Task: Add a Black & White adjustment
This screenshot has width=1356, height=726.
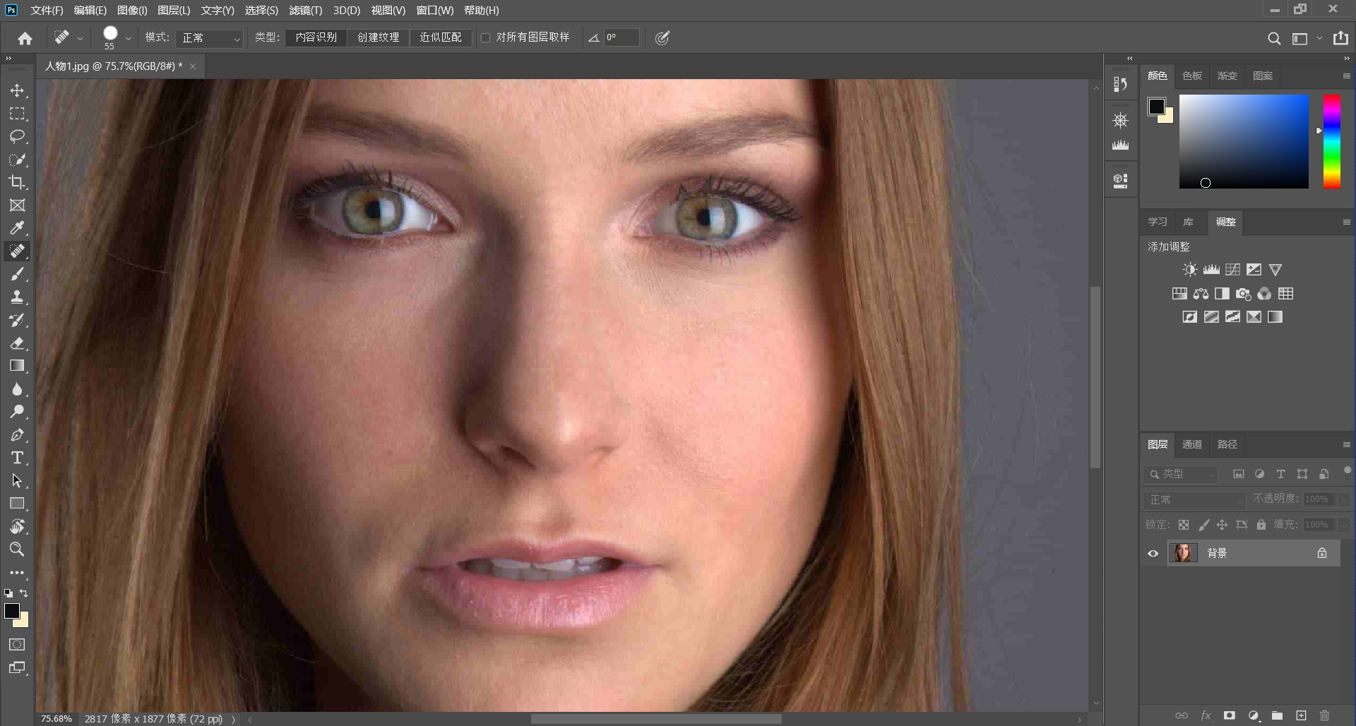Action: point(1222,294)
